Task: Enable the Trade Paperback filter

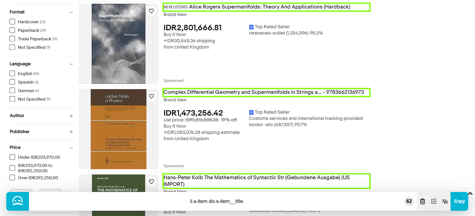Action: click(x=12, y=39)
